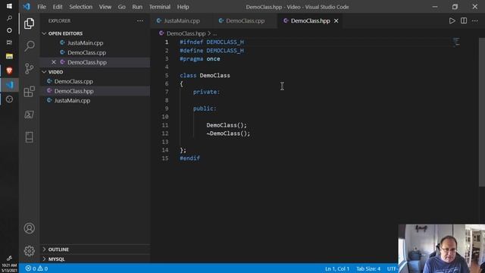
Task: Click line number 15 in the gutter
Action: (165, 158)
